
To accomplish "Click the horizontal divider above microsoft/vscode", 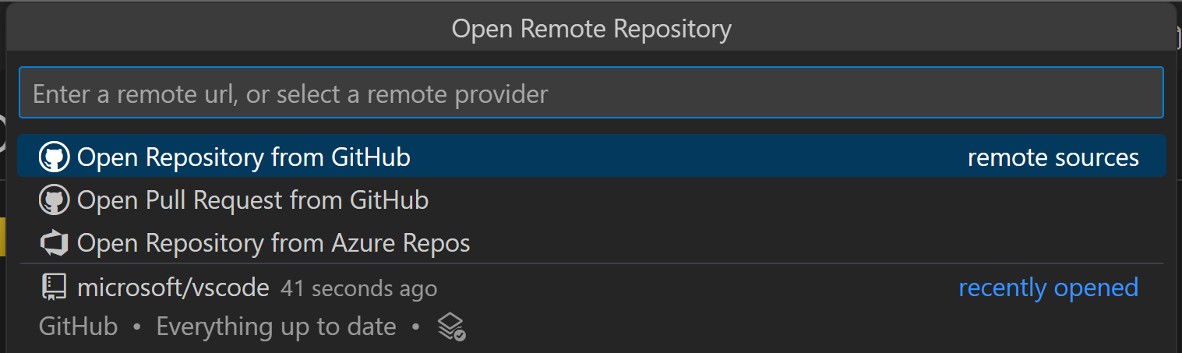I will click(591, 264).
